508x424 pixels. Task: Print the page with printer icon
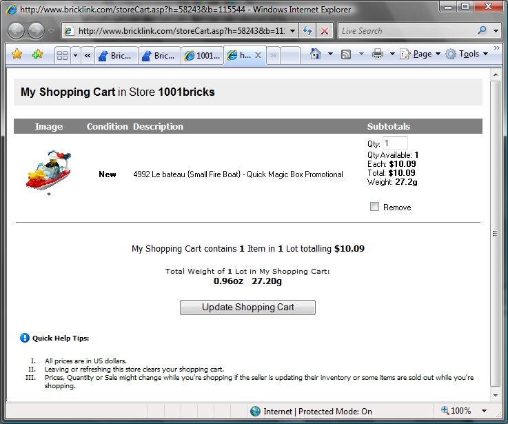pyautogui.click(x=378, y=54)
